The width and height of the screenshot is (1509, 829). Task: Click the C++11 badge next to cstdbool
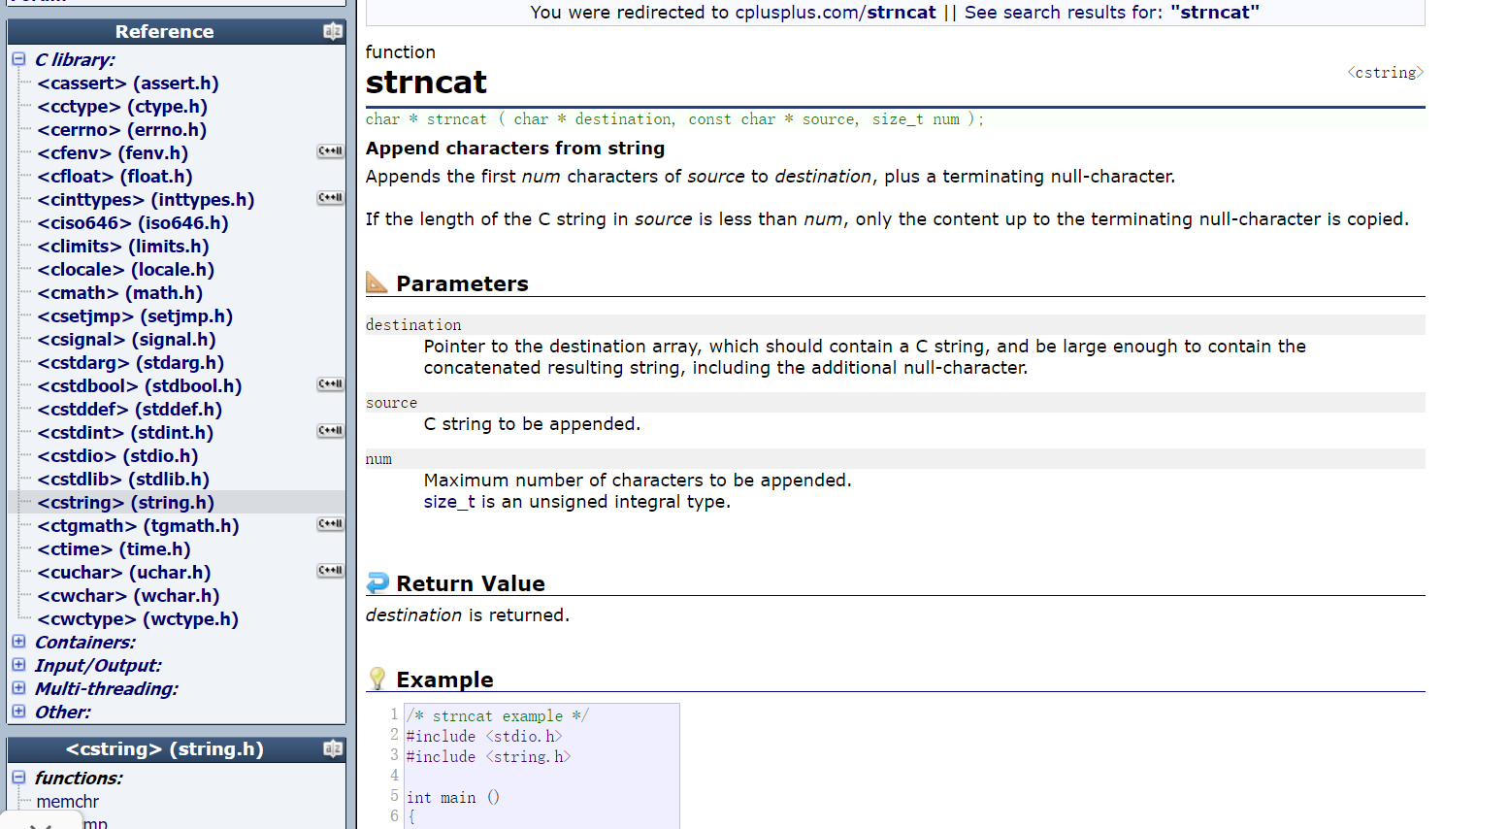[331, 384]
